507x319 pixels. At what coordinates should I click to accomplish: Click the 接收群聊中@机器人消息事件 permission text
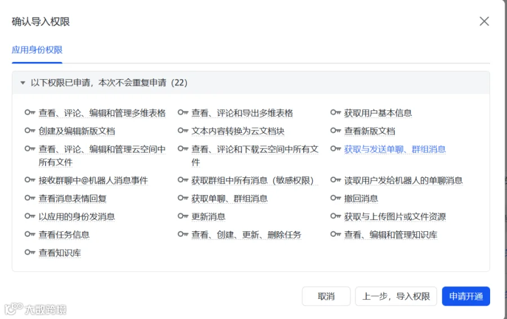point(93,180)
